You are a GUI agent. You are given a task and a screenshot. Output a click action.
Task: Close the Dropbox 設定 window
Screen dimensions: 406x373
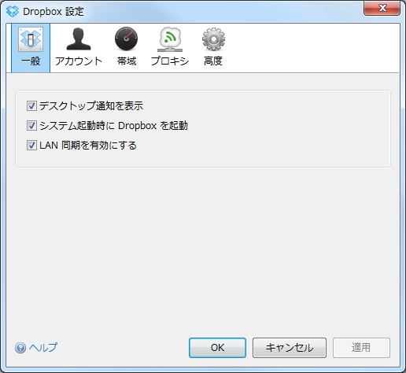[382, 8]
